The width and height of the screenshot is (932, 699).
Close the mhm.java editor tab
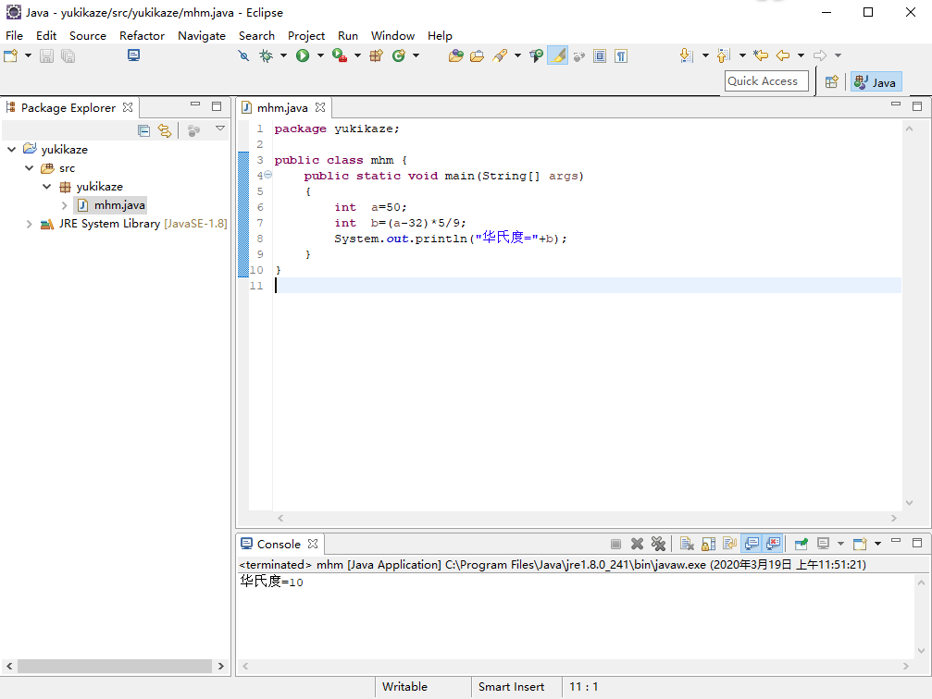pos(320,107)
